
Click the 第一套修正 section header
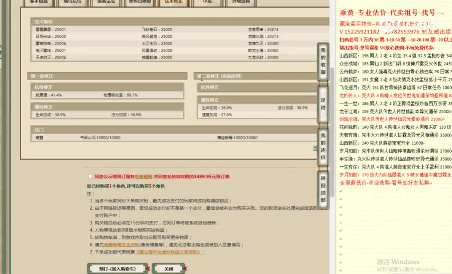107,76
